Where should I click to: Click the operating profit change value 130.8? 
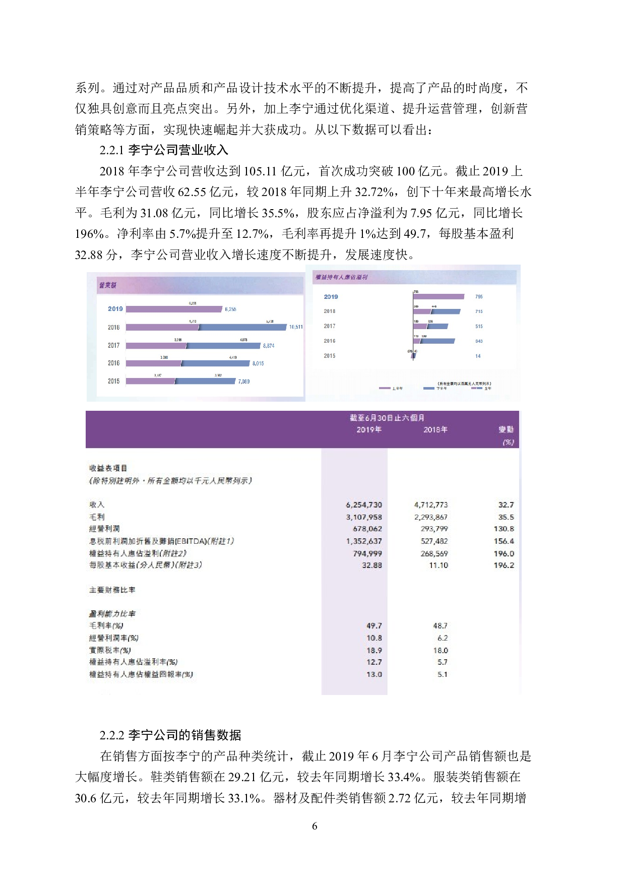tap(504, 529)
